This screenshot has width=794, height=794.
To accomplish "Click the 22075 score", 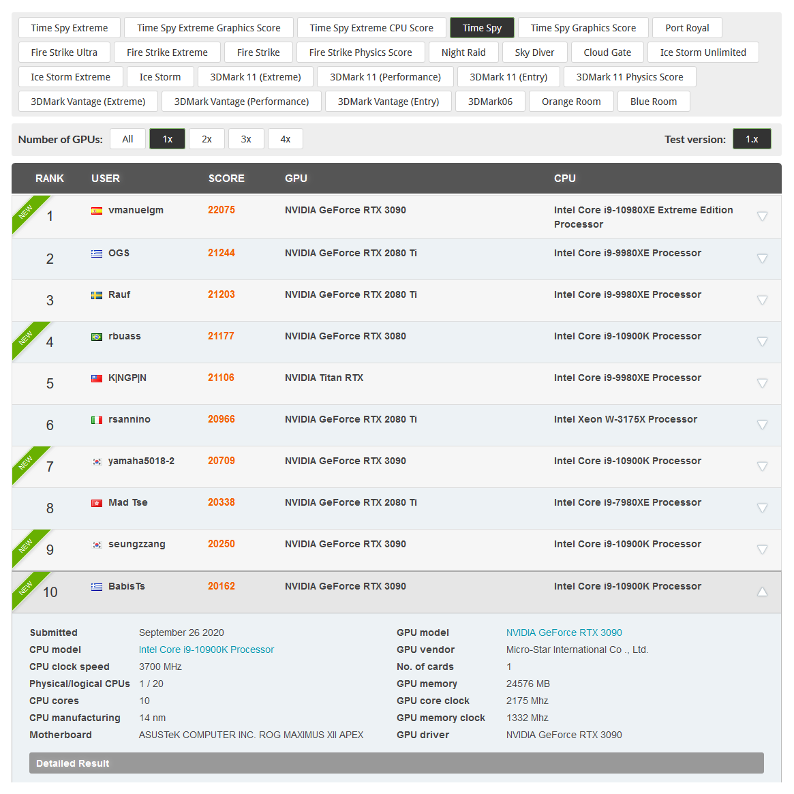I will click(222, 210).
